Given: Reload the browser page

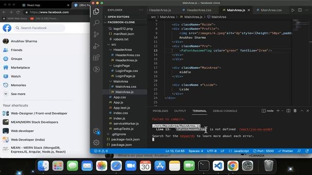Looking at the screenshot, I should point(18,12).
